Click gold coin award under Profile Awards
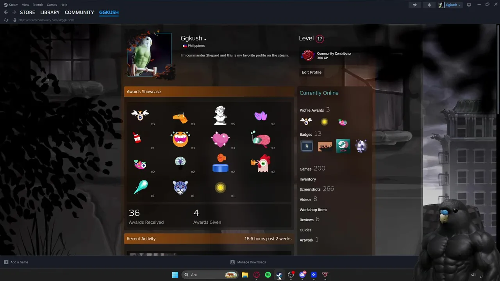The width and height of the screenshot is (500, 281). [324, 122]
